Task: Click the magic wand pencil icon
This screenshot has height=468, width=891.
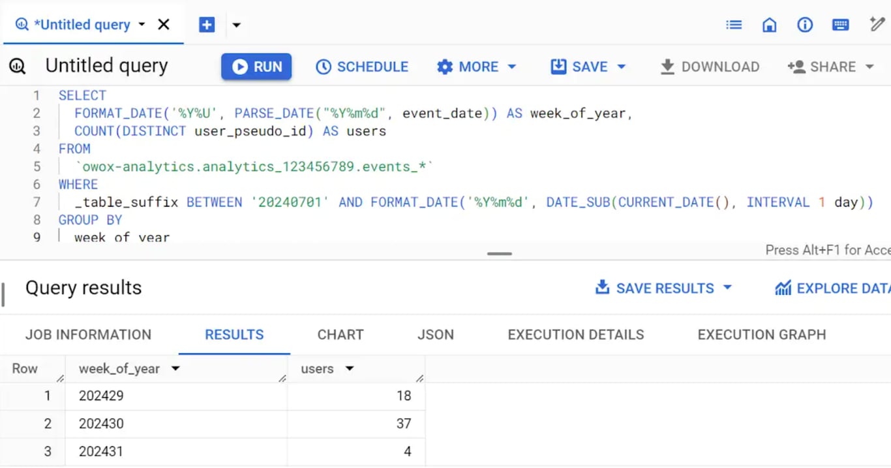Action: coord(877,24)
